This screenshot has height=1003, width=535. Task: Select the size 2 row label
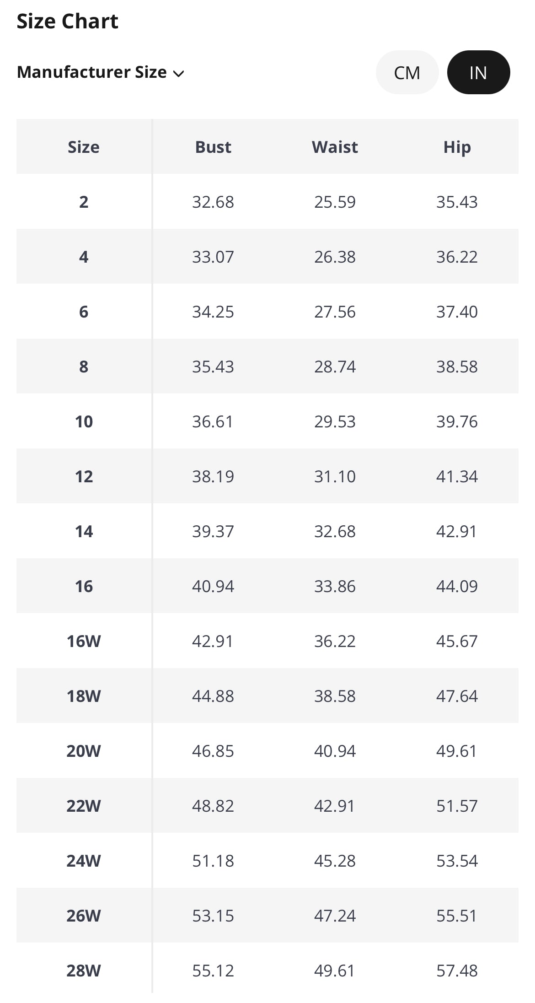(x=84, y=202)
